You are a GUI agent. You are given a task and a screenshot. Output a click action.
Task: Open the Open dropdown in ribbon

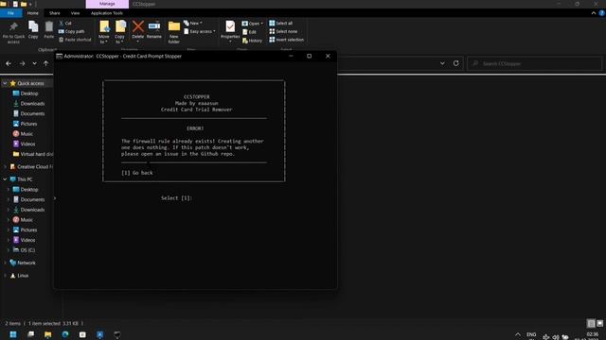[253, 24]
